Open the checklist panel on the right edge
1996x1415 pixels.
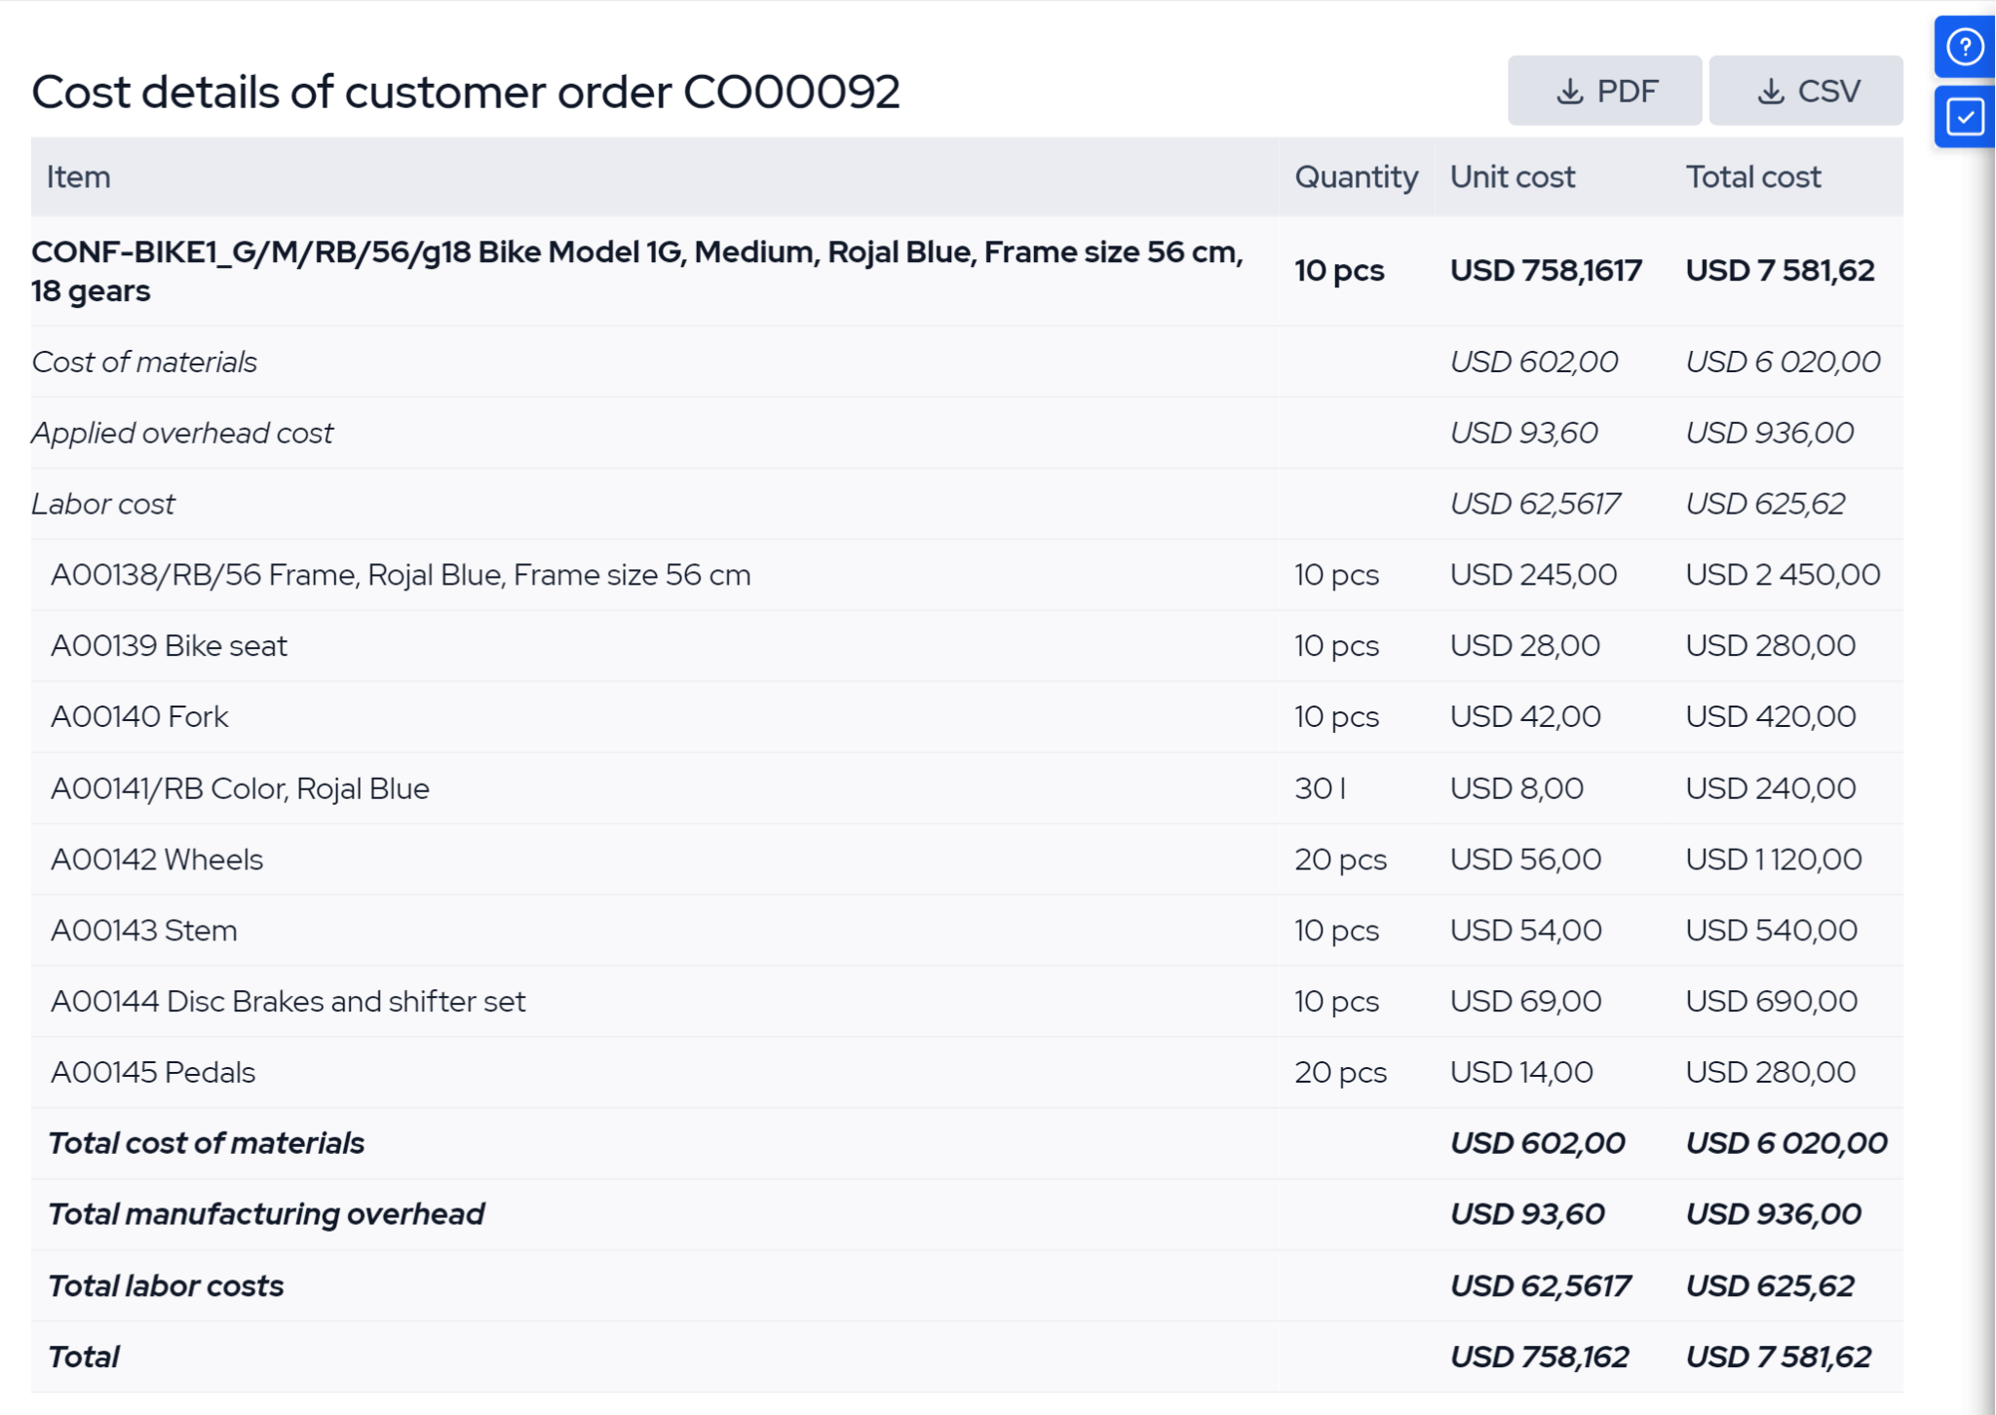coord(1966,117)
